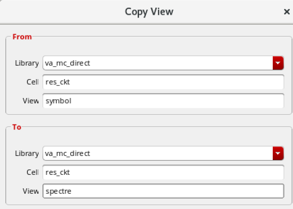Click the Cell label in From section
The image size is (293, 209).
[x=32, y=82]
